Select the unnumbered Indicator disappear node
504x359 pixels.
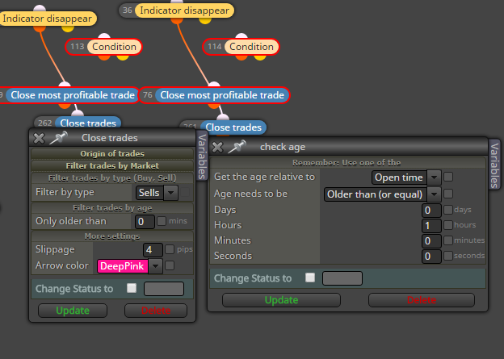point(47,19)
